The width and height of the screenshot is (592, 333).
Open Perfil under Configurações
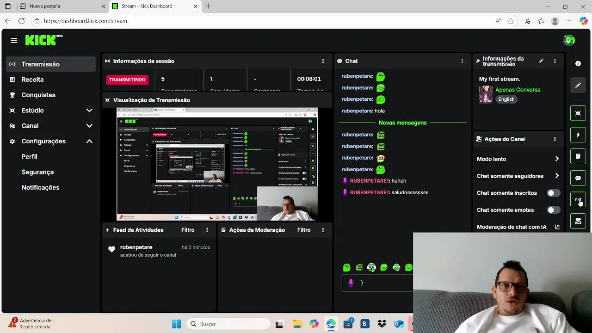click(x=29, y=157)
